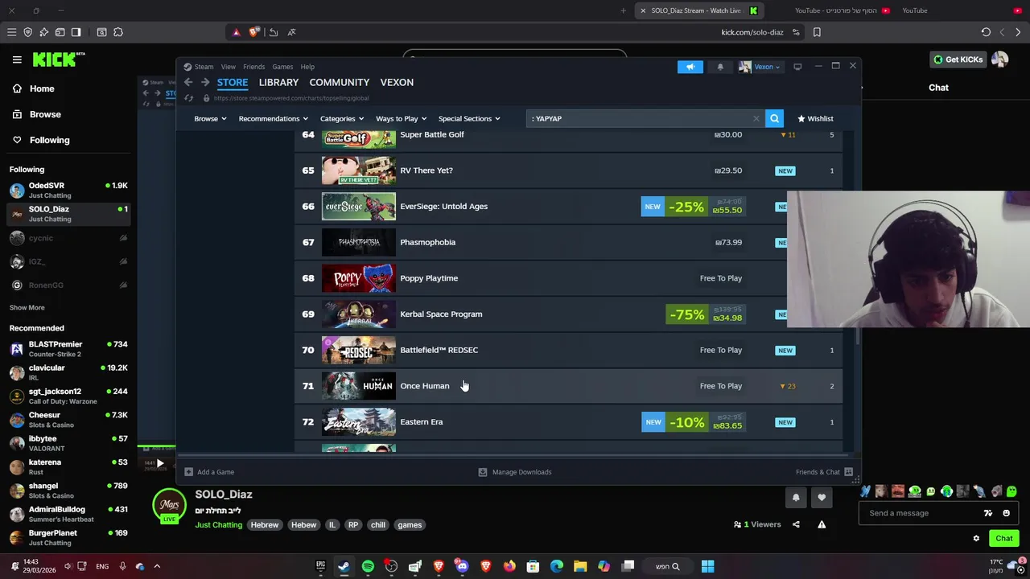Click the Phasmophobia game thumbnail

point(358,242)
